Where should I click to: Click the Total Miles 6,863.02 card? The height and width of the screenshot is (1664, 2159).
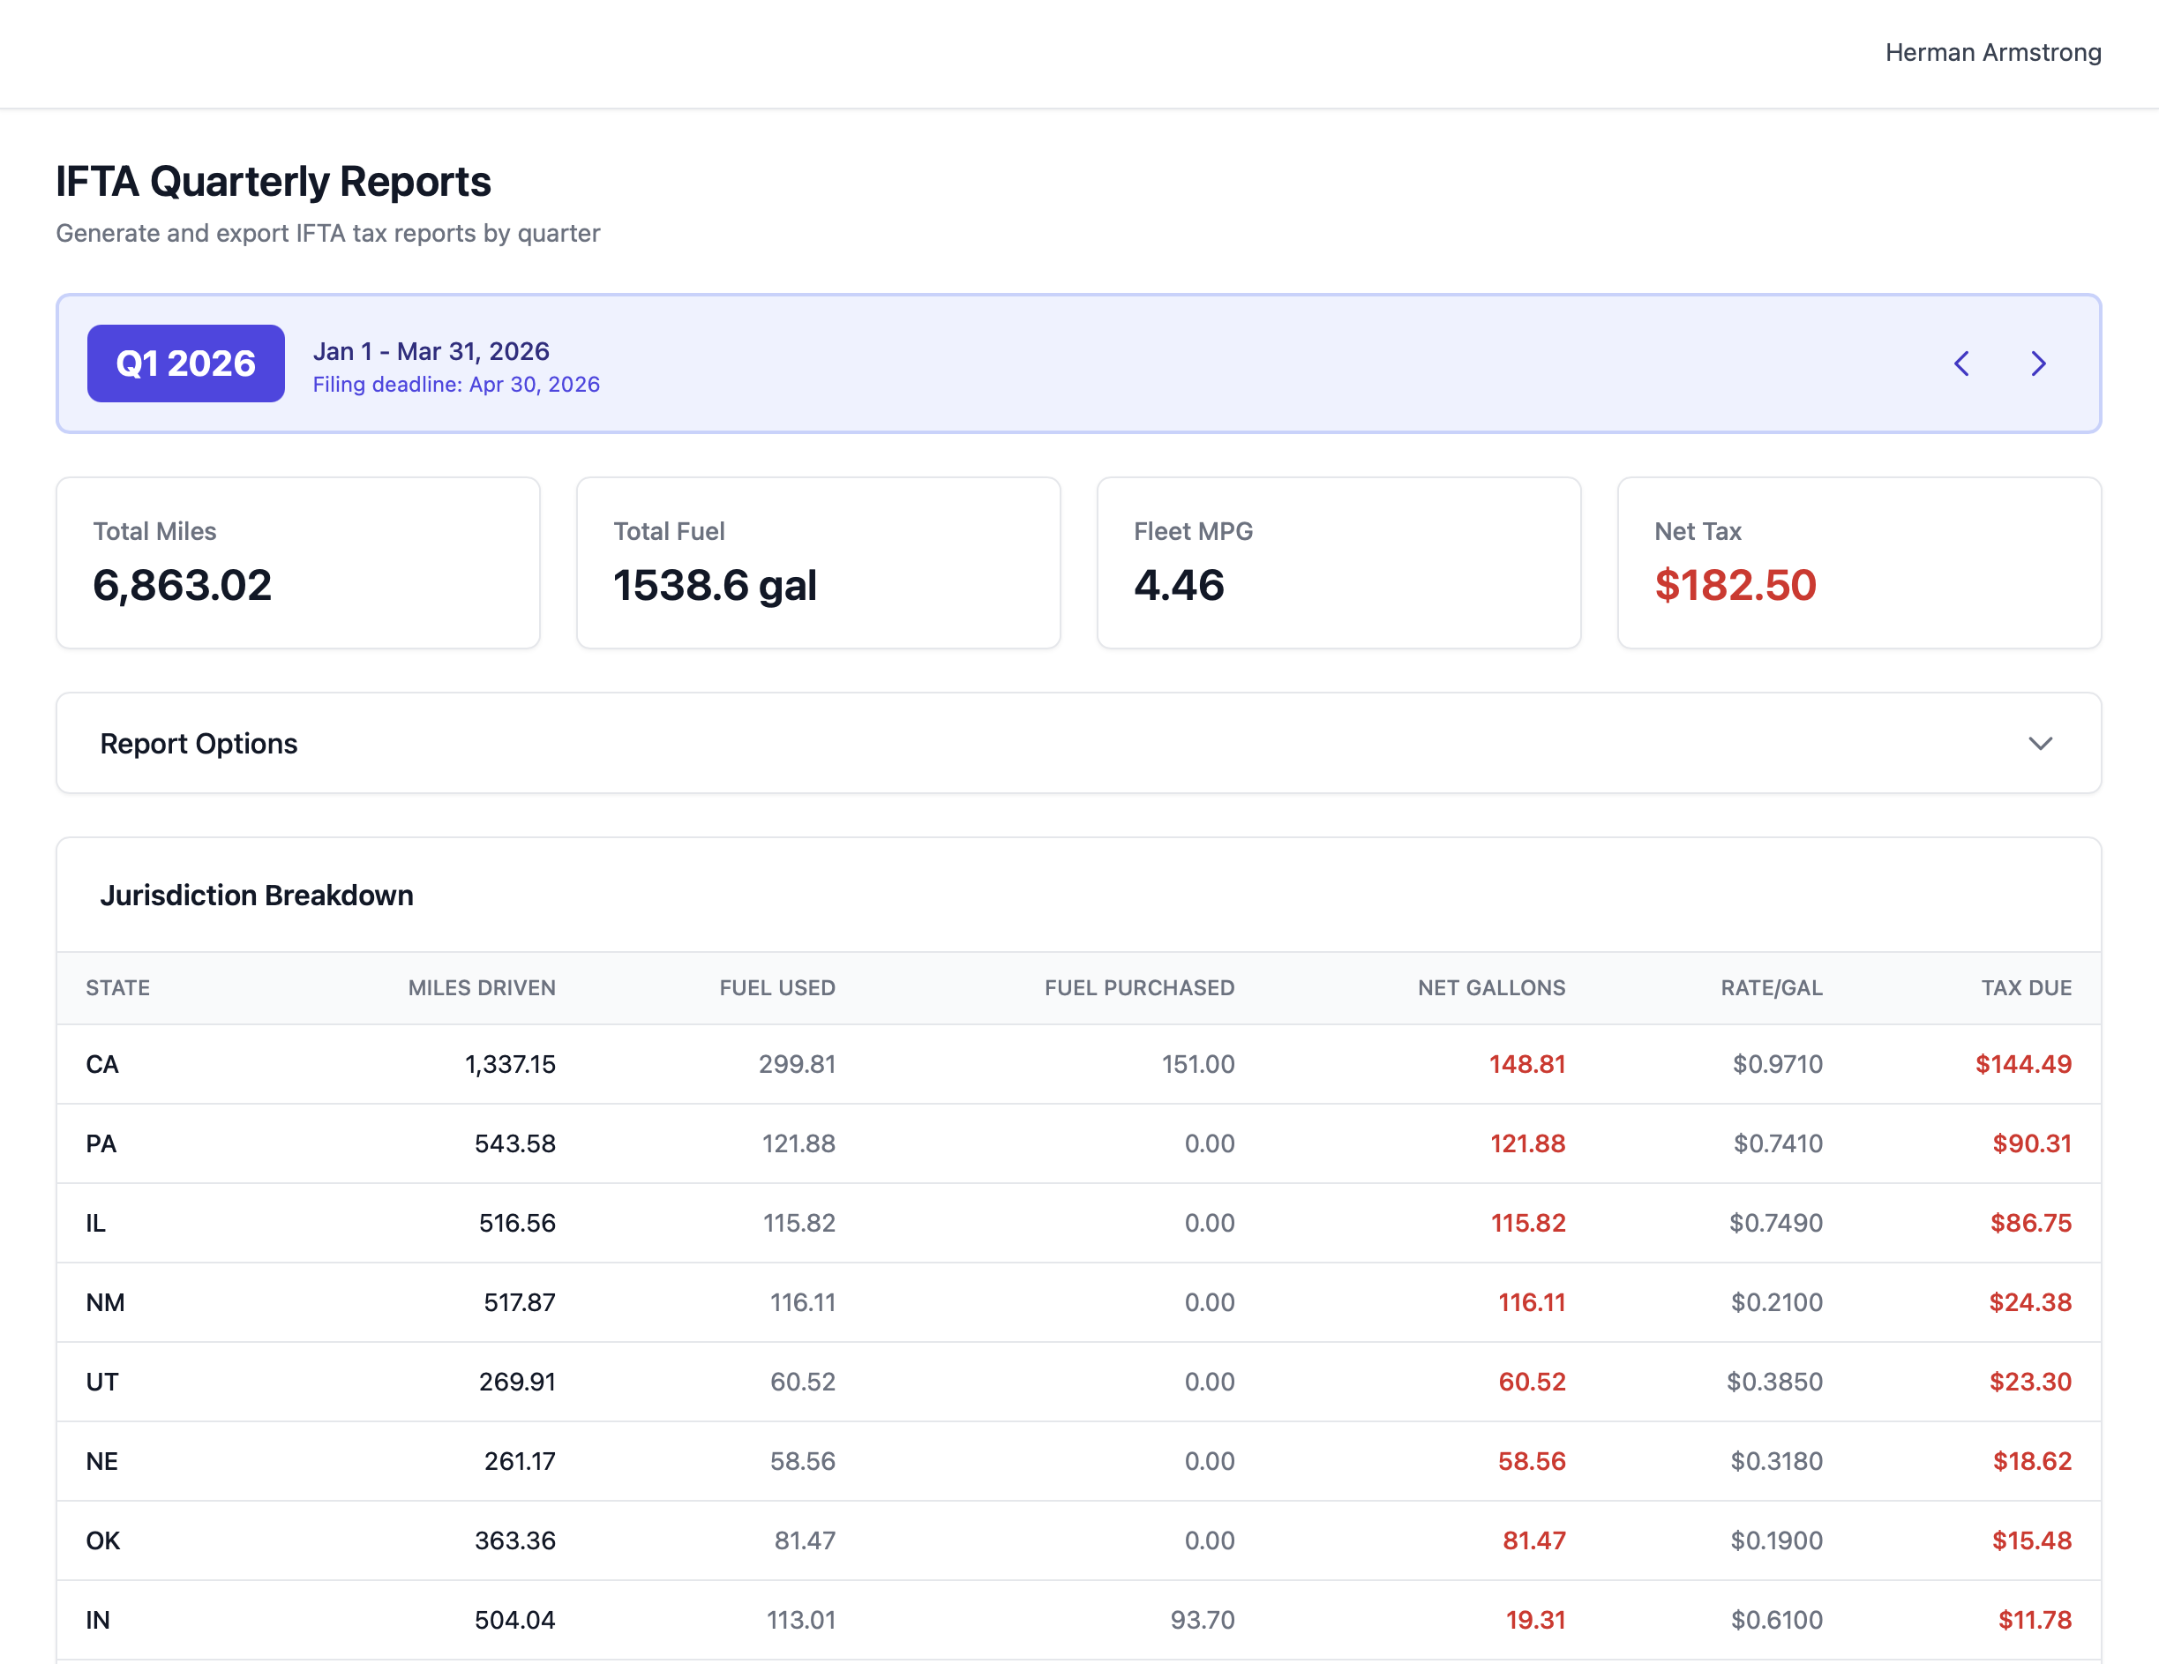tap(297, 564)
